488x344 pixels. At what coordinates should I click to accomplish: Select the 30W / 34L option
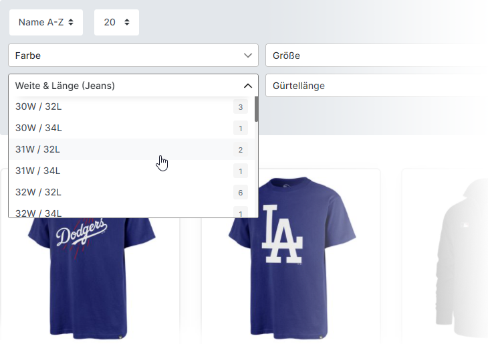click(132, 128)
